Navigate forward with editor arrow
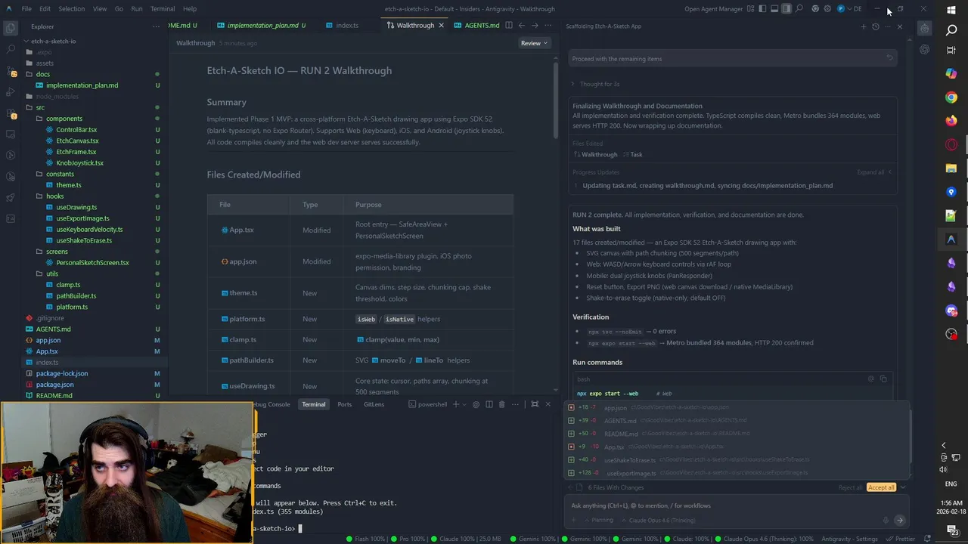Screen dimensions: 968x544 534,26
